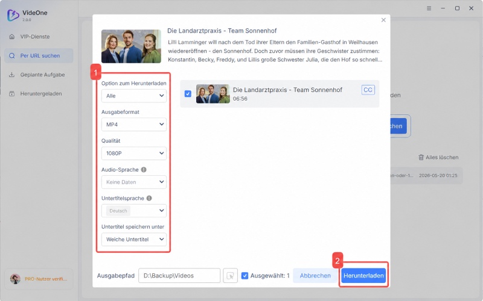Toggle the Ausgewählt select-all checkbox
The height and width of the screenshot is (301, 483).
click(x=245, y=276)
